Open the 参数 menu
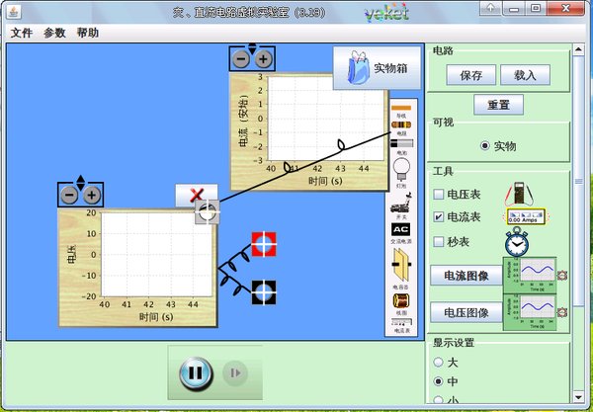This screenshot has height=412, width=593. click(x=54, y=33)
